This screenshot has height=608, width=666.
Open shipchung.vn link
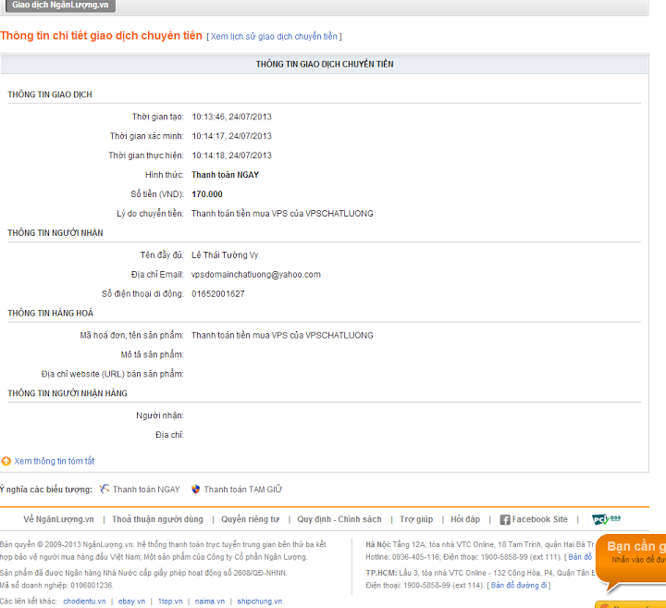(x=260, y=602)
